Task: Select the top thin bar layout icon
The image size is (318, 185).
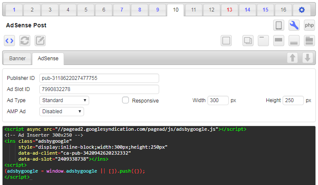Action: tap(263, 41)
